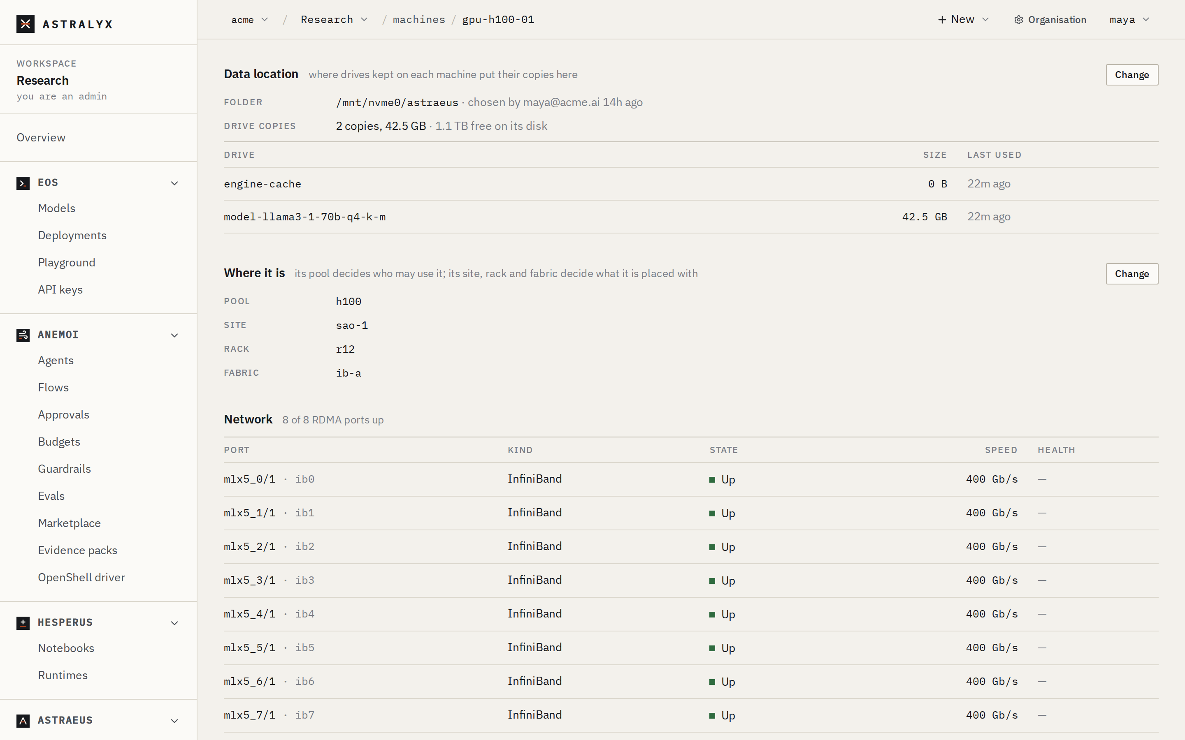Click the Astralyx logo icon
The width and height of the screenshot is (1185, 740).
coord(26,23)
